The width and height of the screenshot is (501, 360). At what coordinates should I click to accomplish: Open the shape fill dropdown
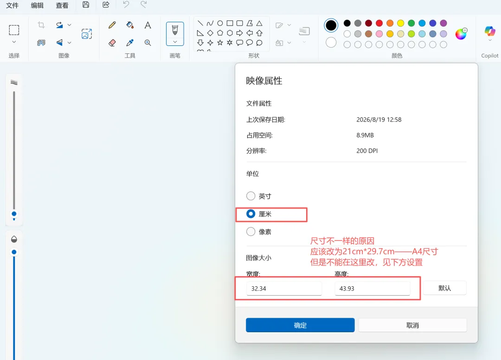click(289, 43)
